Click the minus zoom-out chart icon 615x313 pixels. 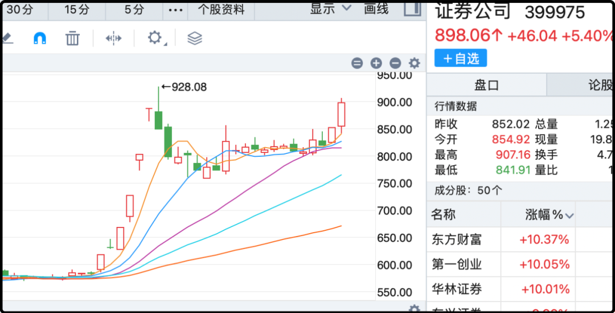point(395,63)
